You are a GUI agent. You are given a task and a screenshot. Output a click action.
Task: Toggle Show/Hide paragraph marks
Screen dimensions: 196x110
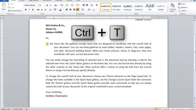pyautogui.click(x=97, y=5)
